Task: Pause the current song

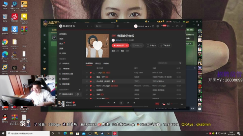Action: [x=122, y=103]
